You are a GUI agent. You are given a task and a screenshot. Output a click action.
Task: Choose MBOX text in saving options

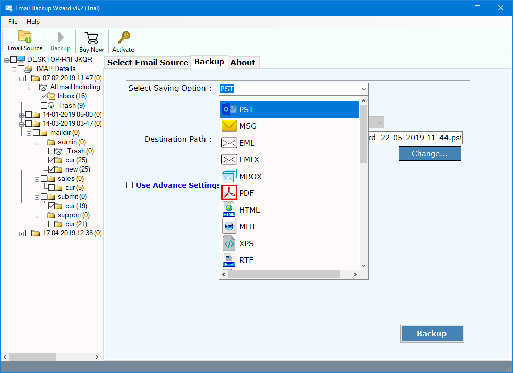(x=250, y=177)
